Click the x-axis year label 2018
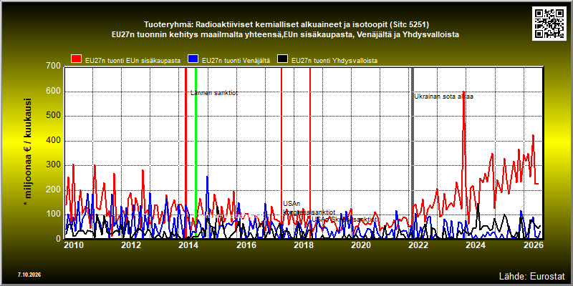This screenshot has width=573, height=286. tap(303, 245)
